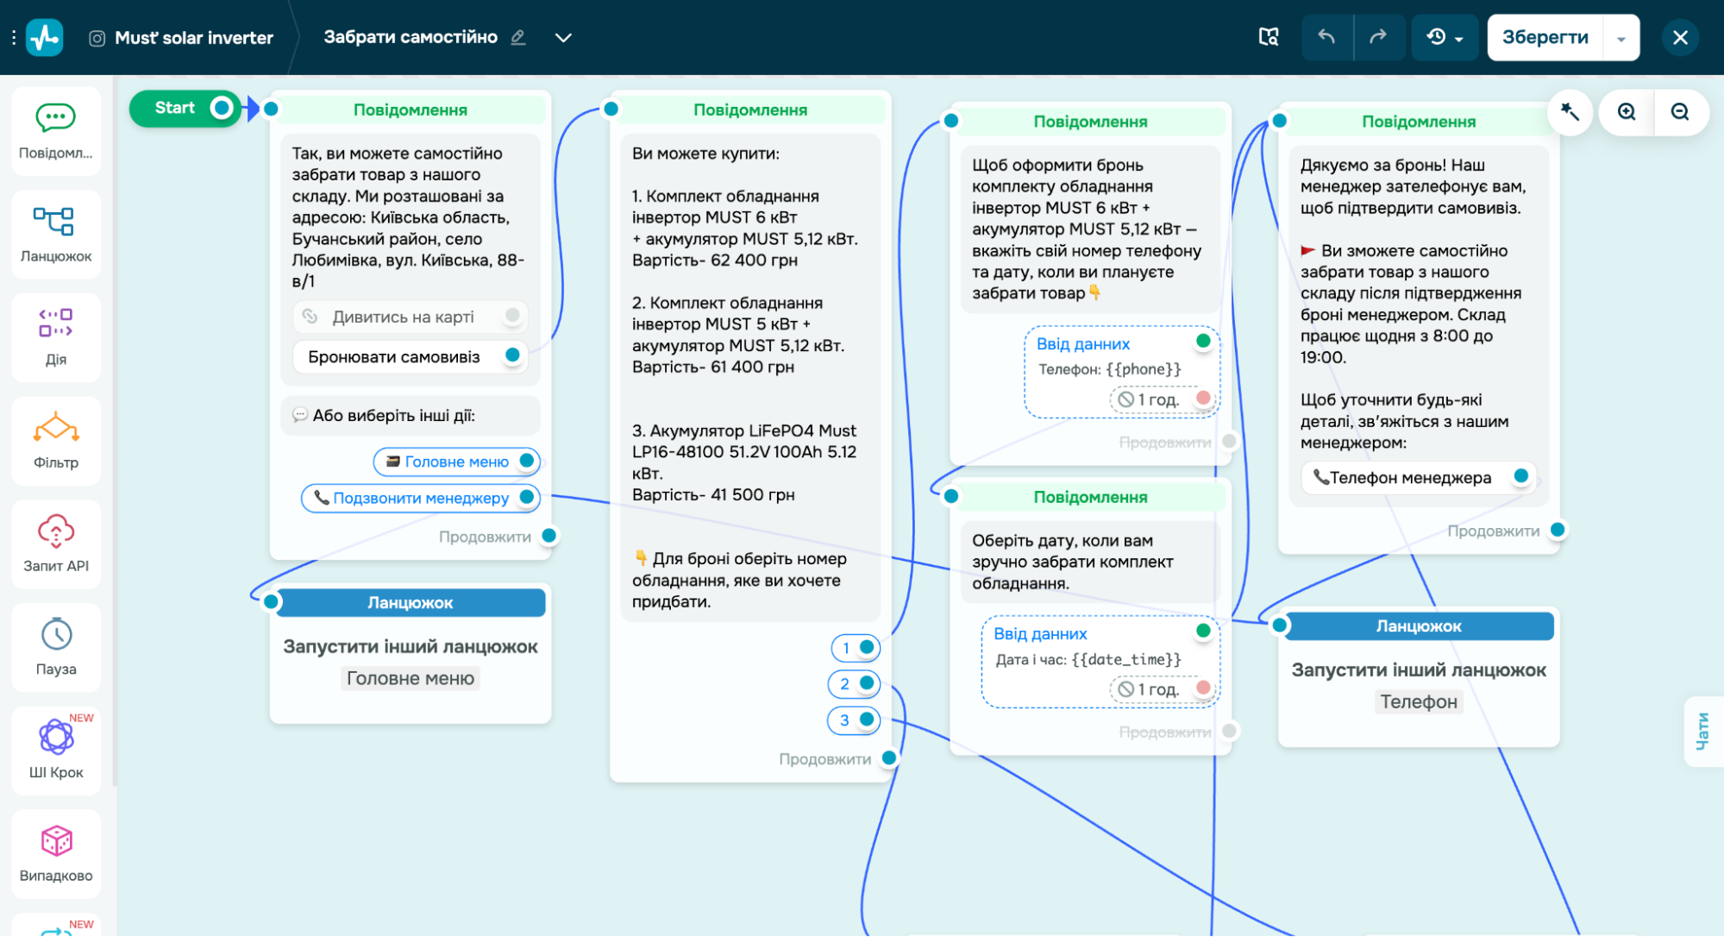Add a Випадково random block from sidebar

(56, 854)
